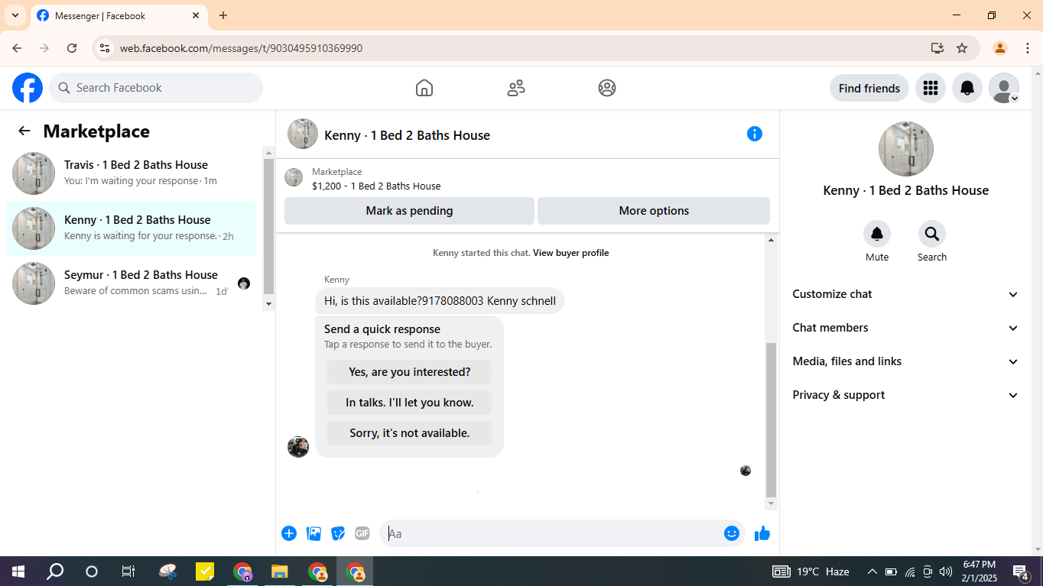Open Task View on taskbar
This screenshot has height=586, width=1043.
(x=128, y=571)
